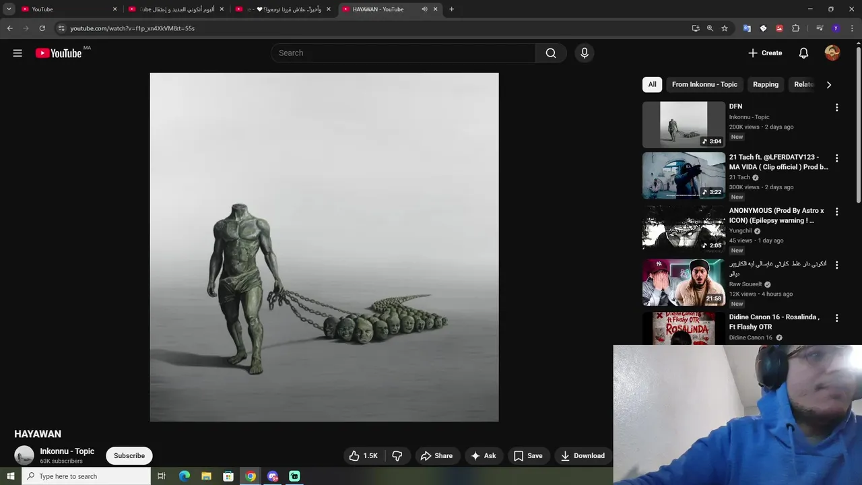
Task: Open the Extensions puzzle piece menu
Action: 795,28
